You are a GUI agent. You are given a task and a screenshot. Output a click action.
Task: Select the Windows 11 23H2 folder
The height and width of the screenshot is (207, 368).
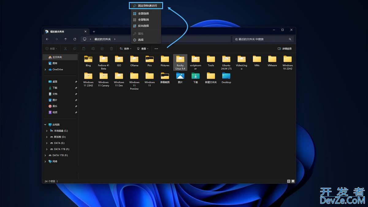point(88,79)
